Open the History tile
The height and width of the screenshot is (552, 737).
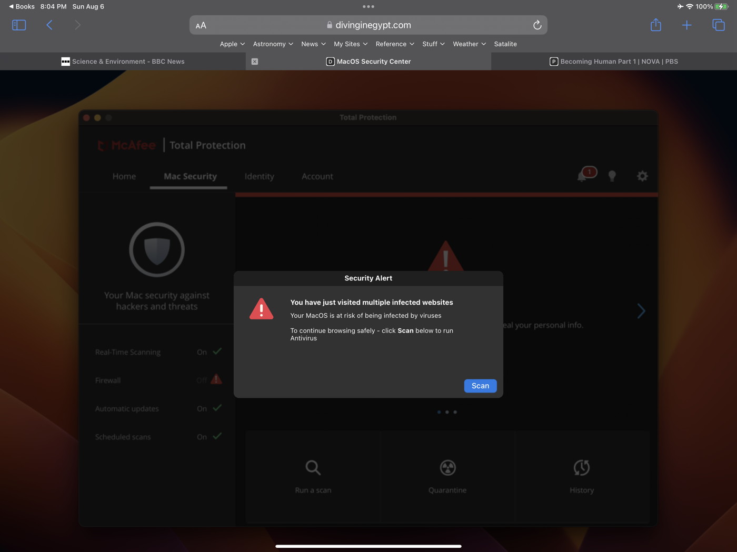(x=582, y=477)
